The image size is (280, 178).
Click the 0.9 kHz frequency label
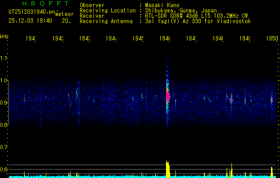pos(4,103)
